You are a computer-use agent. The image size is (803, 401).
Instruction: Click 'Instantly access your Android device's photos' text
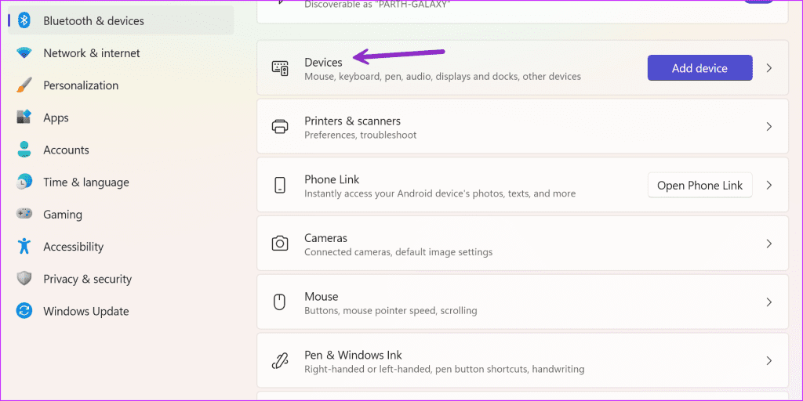440,194
